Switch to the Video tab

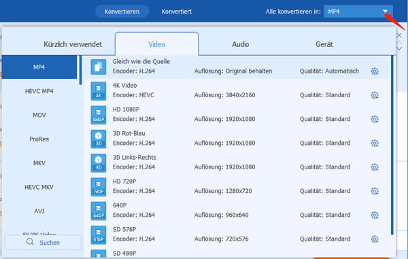(156, 44)
